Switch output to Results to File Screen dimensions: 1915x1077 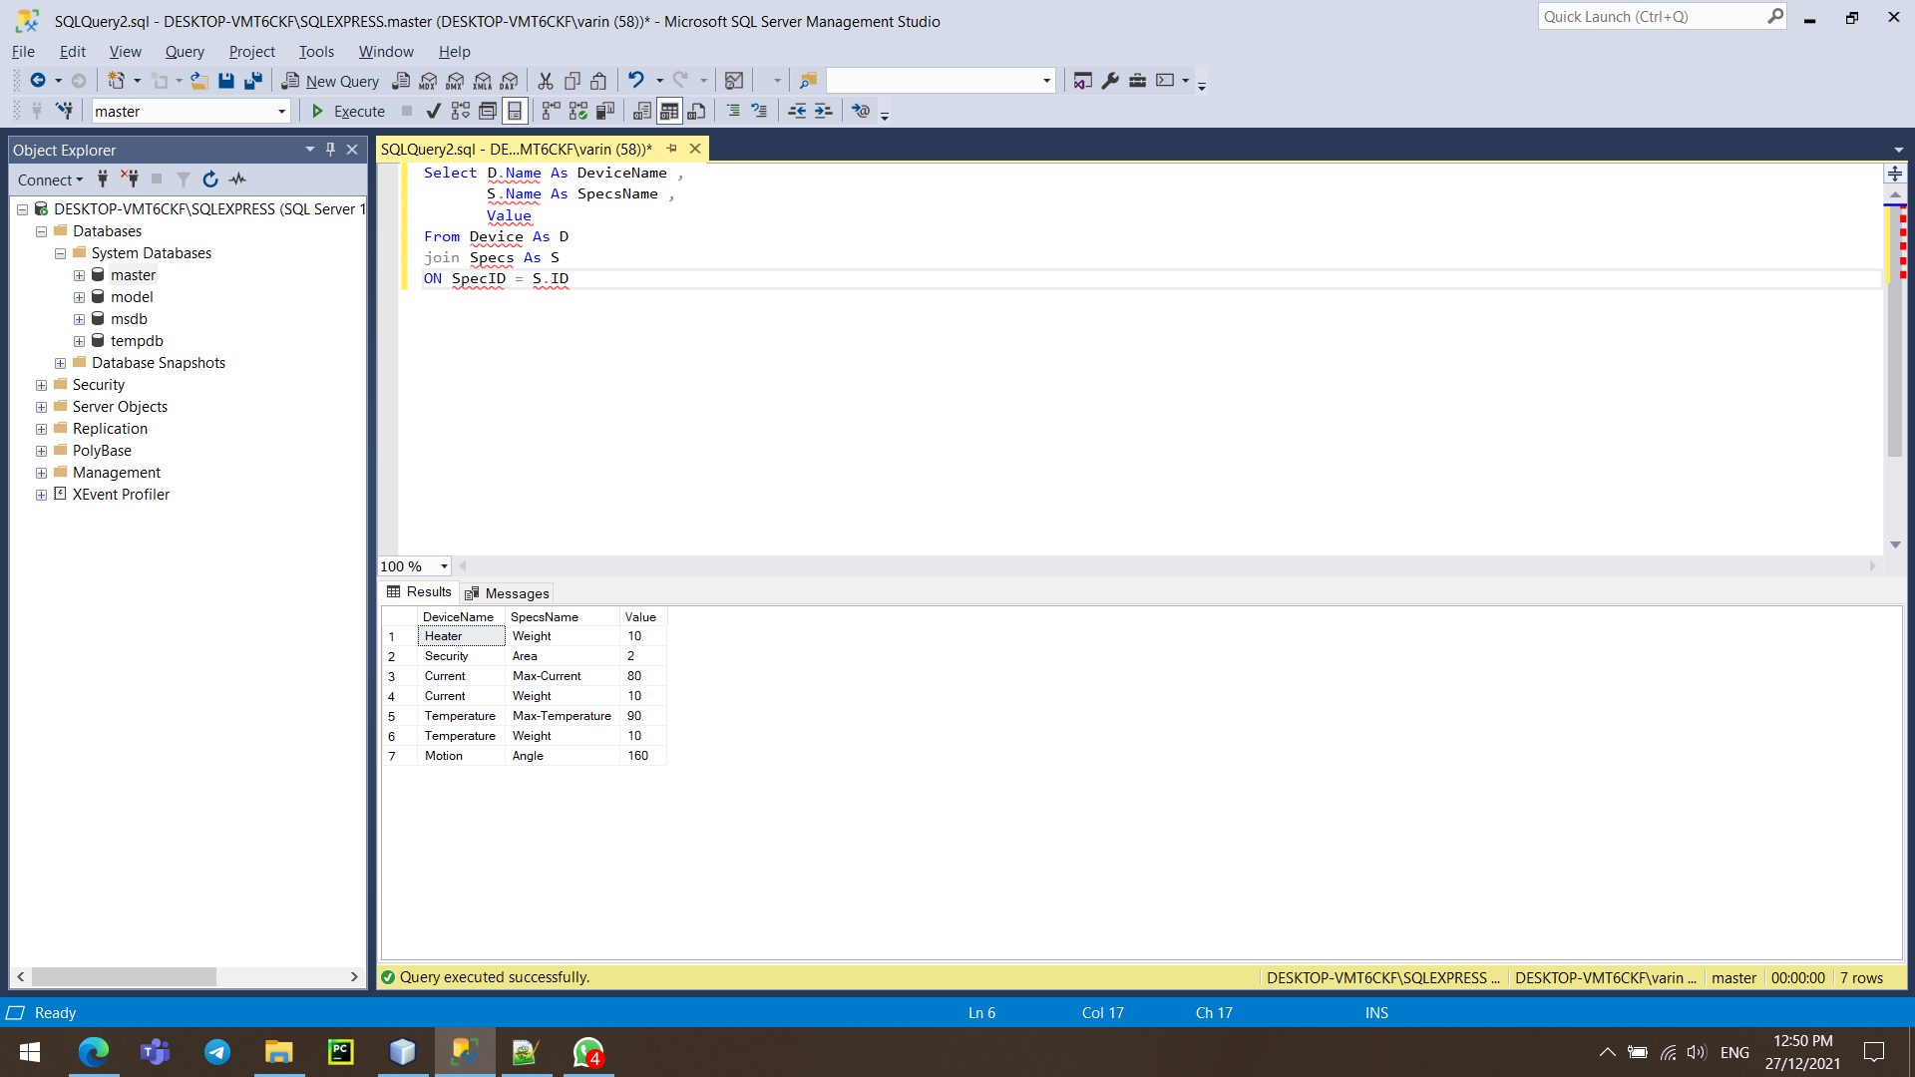[x=696, y=111]
